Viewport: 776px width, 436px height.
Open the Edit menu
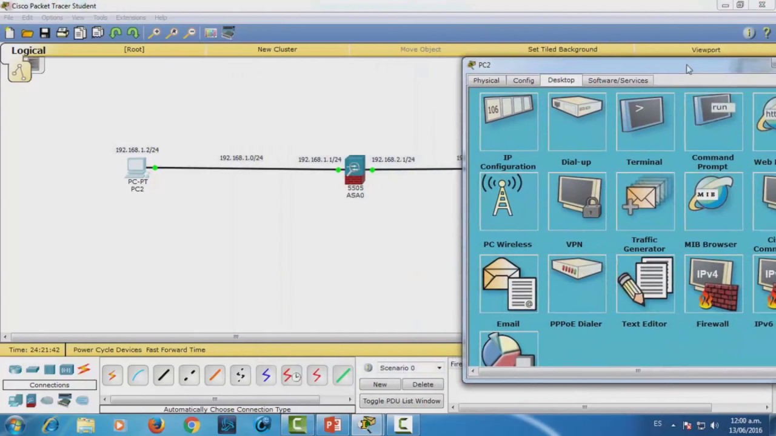(x=27, y=18)
